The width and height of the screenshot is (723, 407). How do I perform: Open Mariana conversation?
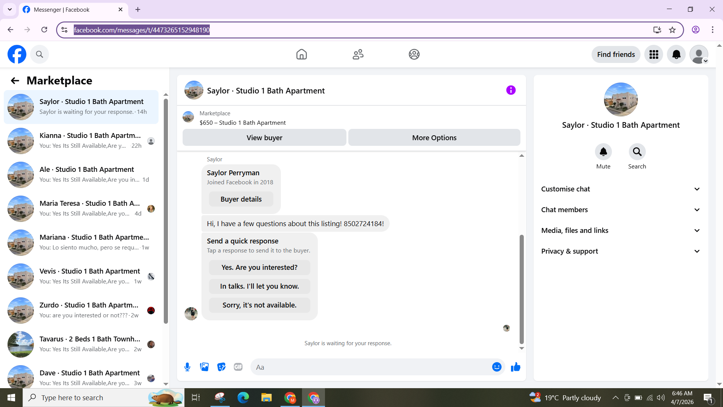click(x=81, y=242)
